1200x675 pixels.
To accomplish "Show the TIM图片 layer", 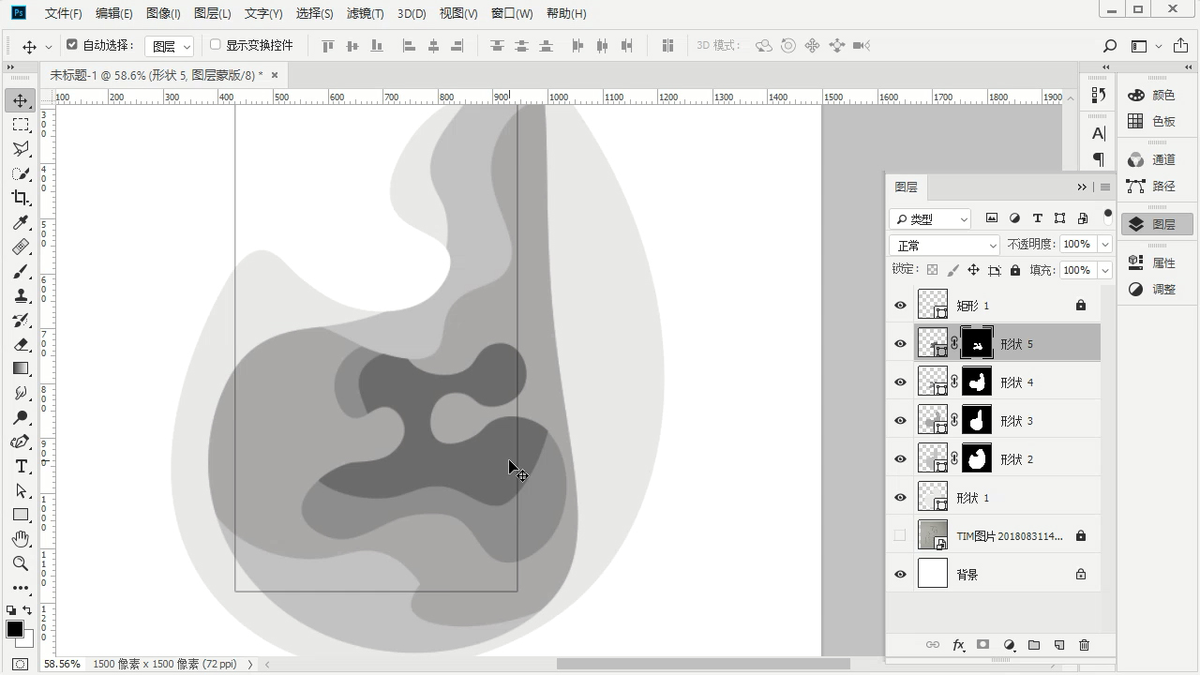I will [900, 536].
